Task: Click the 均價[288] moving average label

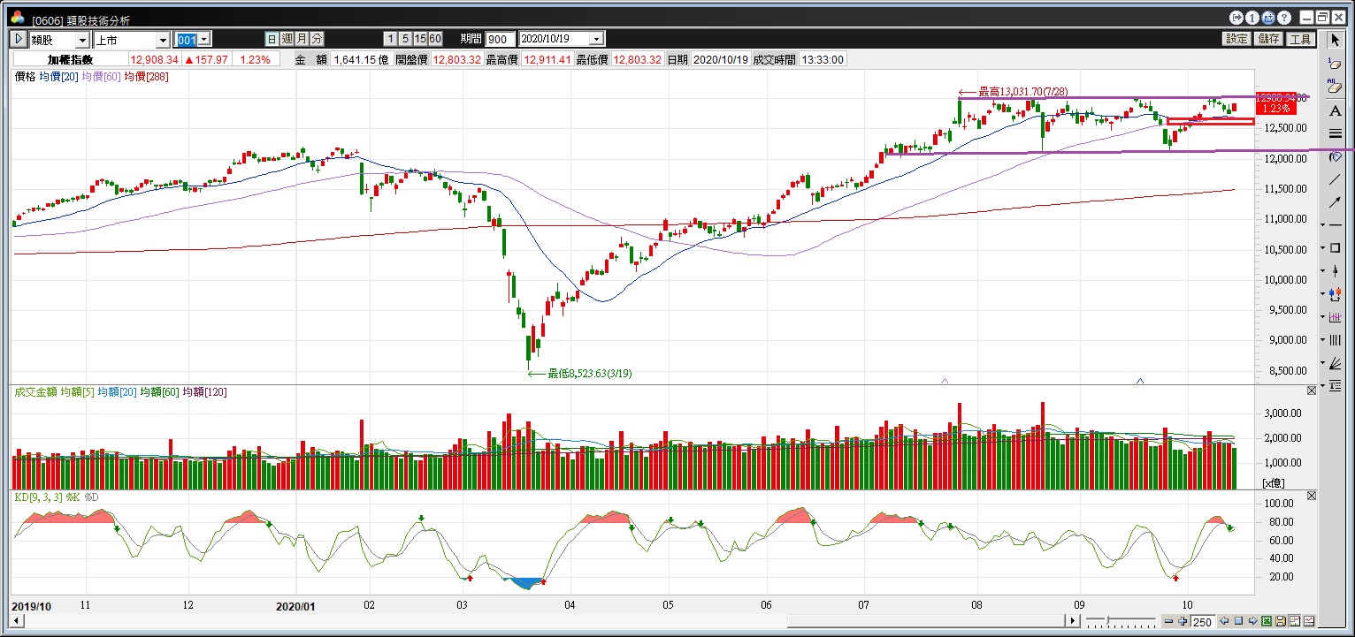Action: pos(147,77)
